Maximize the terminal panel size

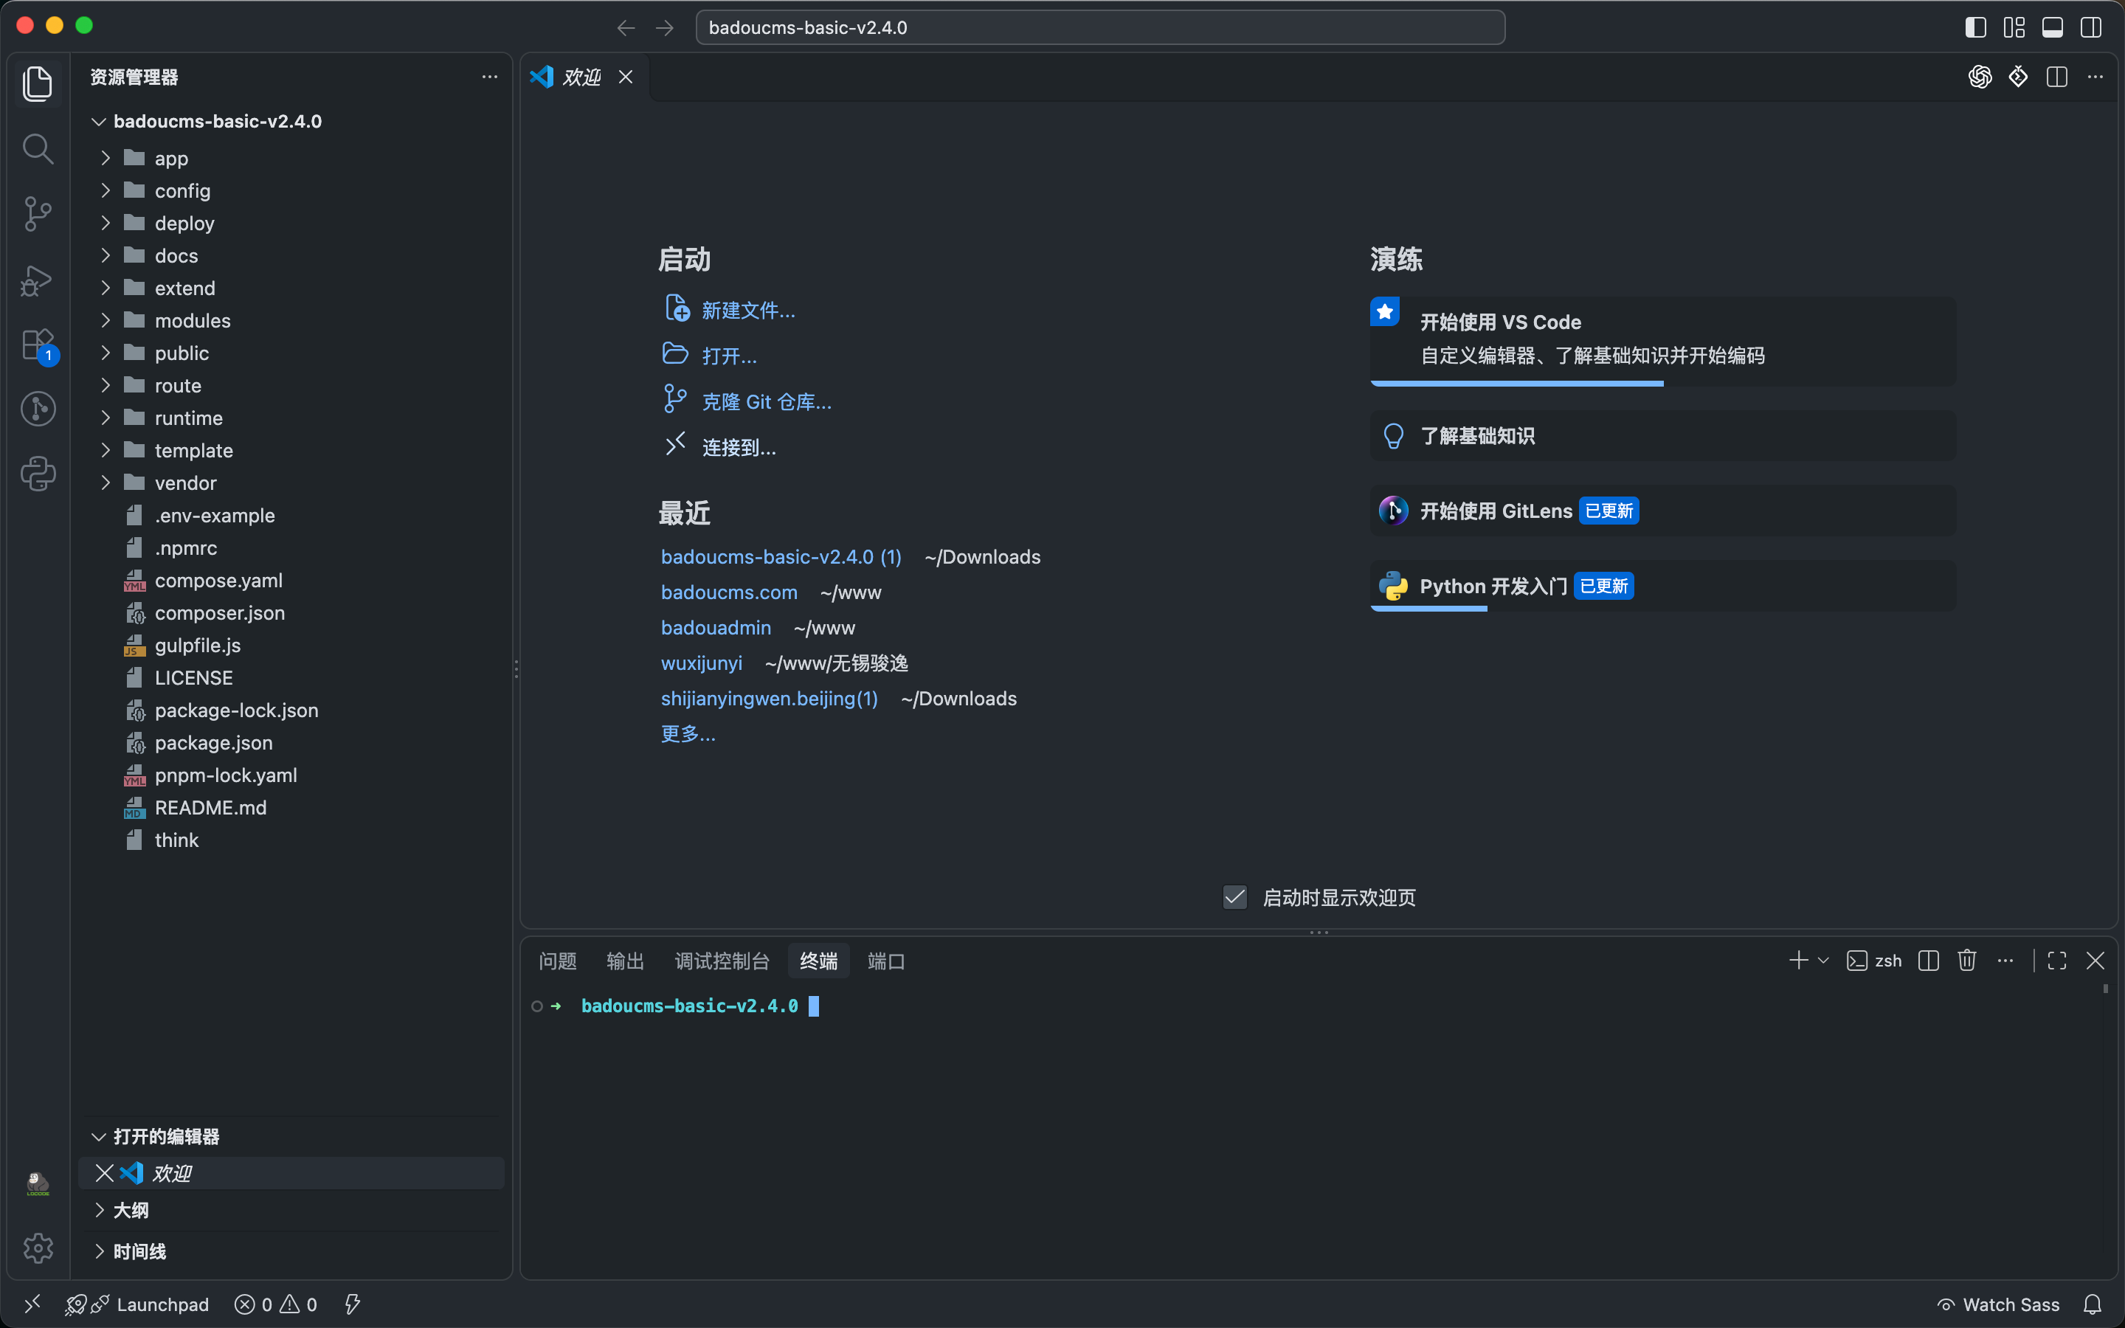pos(2056,960)
